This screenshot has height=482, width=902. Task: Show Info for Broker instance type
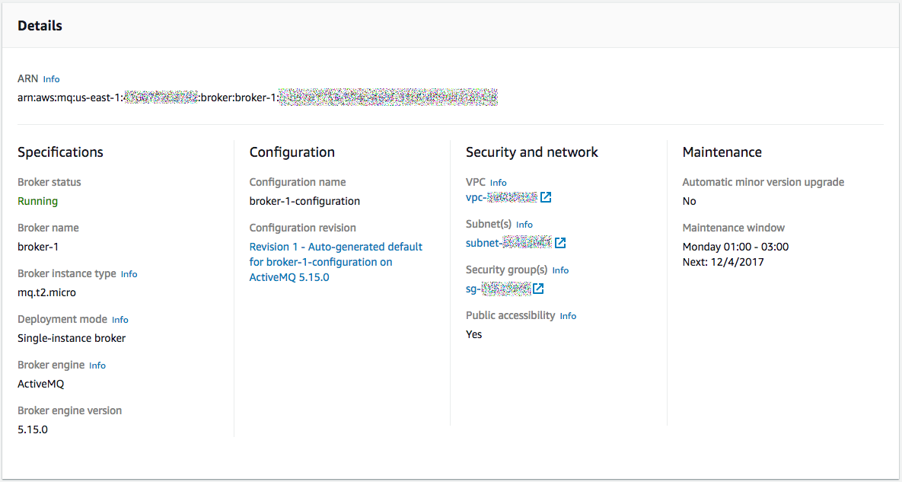129,274
